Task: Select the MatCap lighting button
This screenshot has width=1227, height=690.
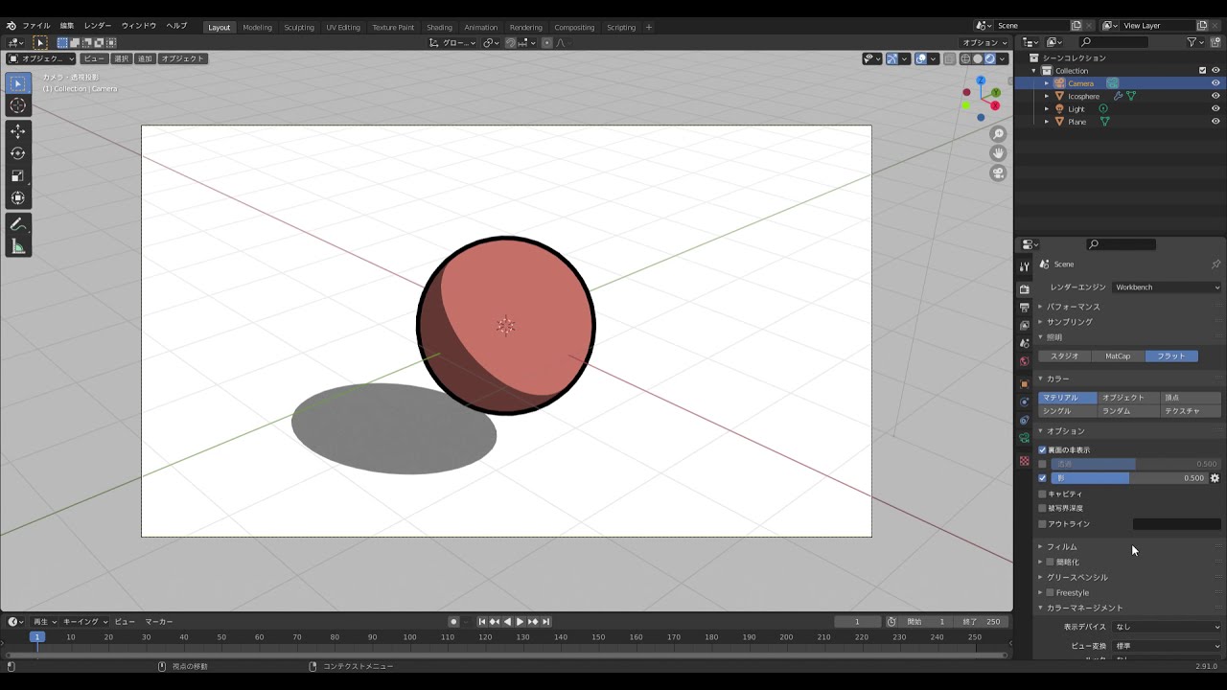Action: pos(1118,356)
